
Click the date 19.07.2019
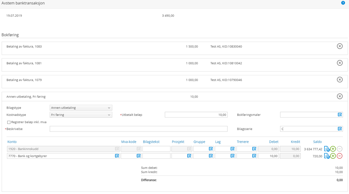point(14,16)
